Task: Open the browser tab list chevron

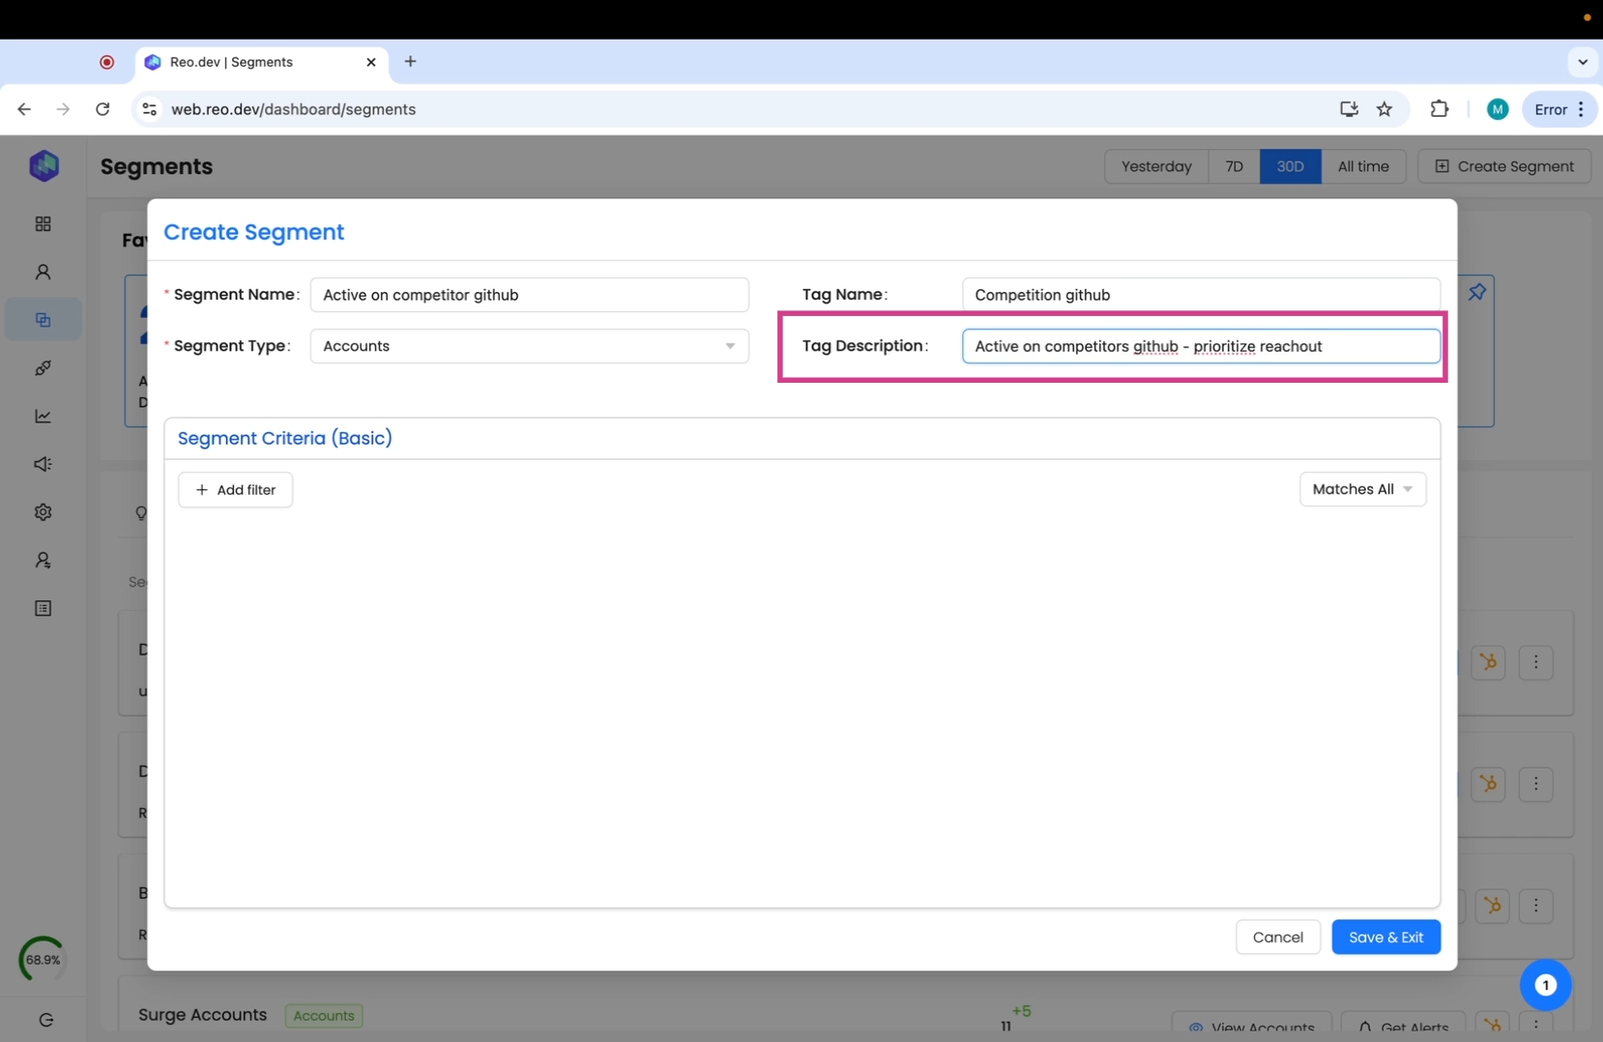Action: click(1582, 62)
